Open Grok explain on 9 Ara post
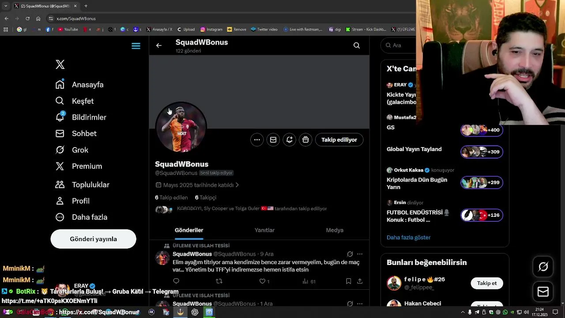Viewport: 565px width, 318px height. [350, 254]
